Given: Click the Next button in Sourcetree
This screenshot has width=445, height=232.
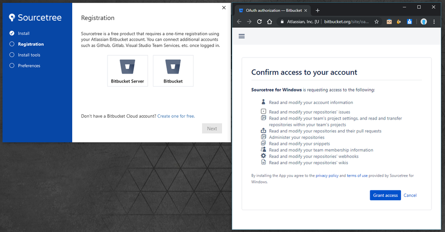Looking at the screenshot, I should (x=212, y=128).
